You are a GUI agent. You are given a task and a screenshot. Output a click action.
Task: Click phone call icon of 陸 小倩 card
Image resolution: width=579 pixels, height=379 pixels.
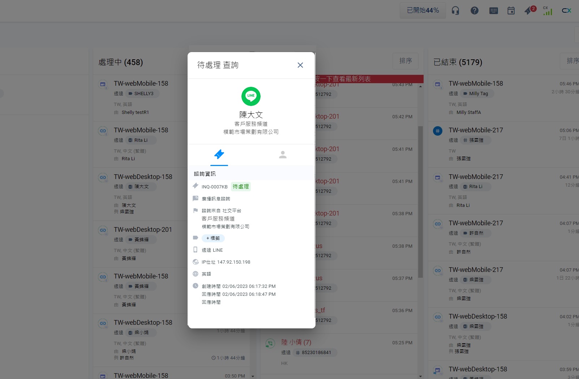tap(270, 343)
